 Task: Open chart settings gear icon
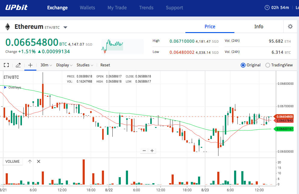point(290,26)
